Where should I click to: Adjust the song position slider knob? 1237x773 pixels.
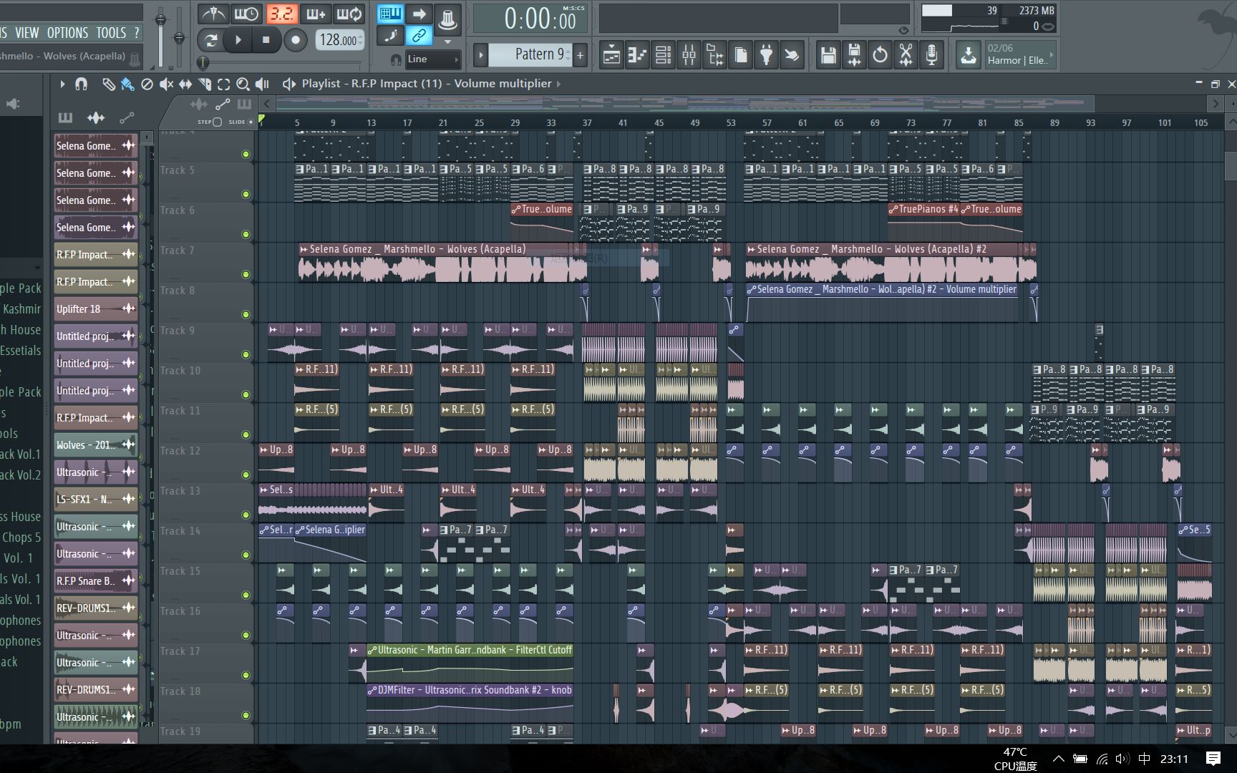[x=204, y=63]
